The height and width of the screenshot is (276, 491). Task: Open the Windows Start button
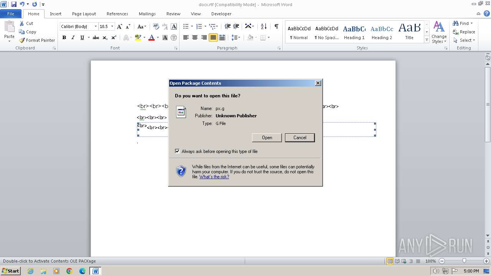[10, 271]
